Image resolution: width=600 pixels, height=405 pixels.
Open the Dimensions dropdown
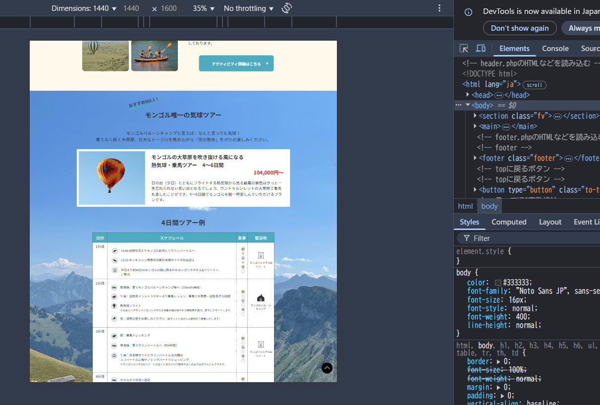click(x=84, y=8)
